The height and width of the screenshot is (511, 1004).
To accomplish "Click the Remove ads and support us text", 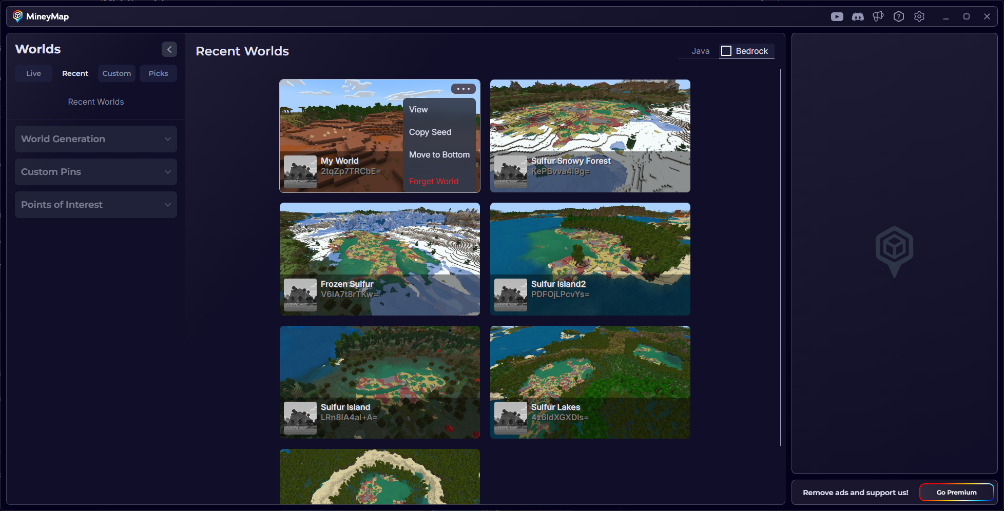I will [x=856, y=493].
